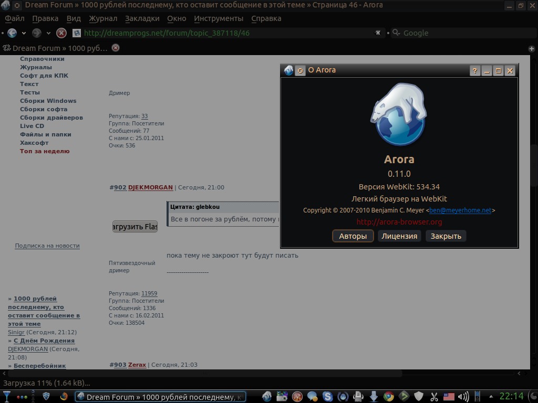The width and height of the screenshot is (538, 403).
Task: Open DJEKMORGAN username link in post #902
Action: click(x=150, y=187)
